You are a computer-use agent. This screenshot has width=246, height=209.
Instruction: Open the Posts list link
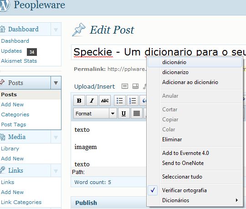[x=9, y=95]
